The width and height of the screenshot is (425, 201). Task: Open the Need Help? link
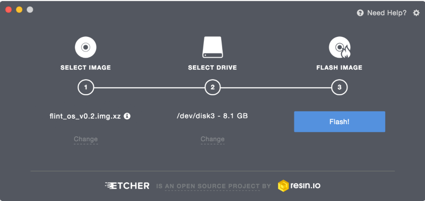tap(387, 13)
